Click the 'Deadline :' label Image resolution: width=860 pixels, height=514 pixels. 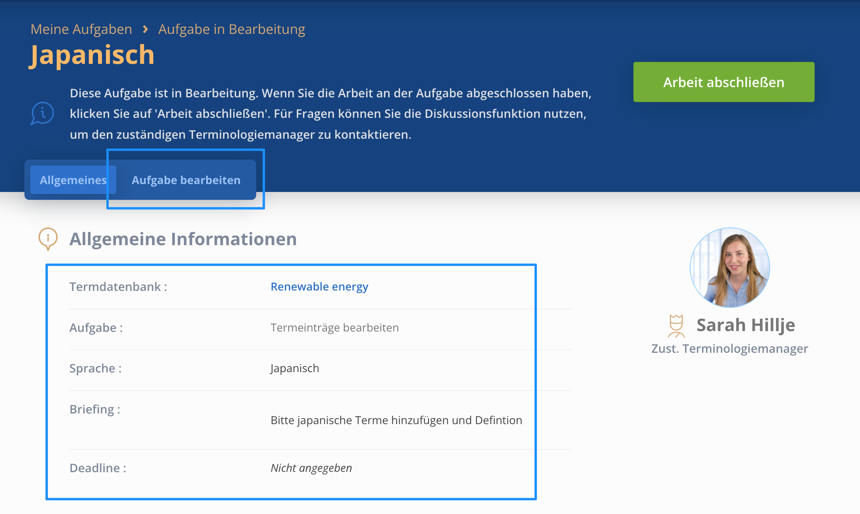pos(98,468)
